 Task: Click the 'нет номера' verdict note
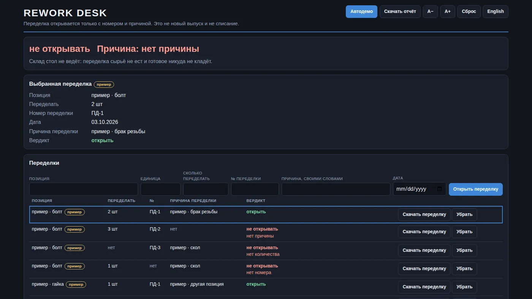coord(259,272)
